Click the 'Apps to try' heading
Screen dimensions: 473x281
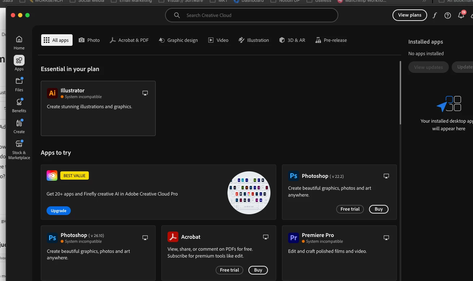[56, 153]
